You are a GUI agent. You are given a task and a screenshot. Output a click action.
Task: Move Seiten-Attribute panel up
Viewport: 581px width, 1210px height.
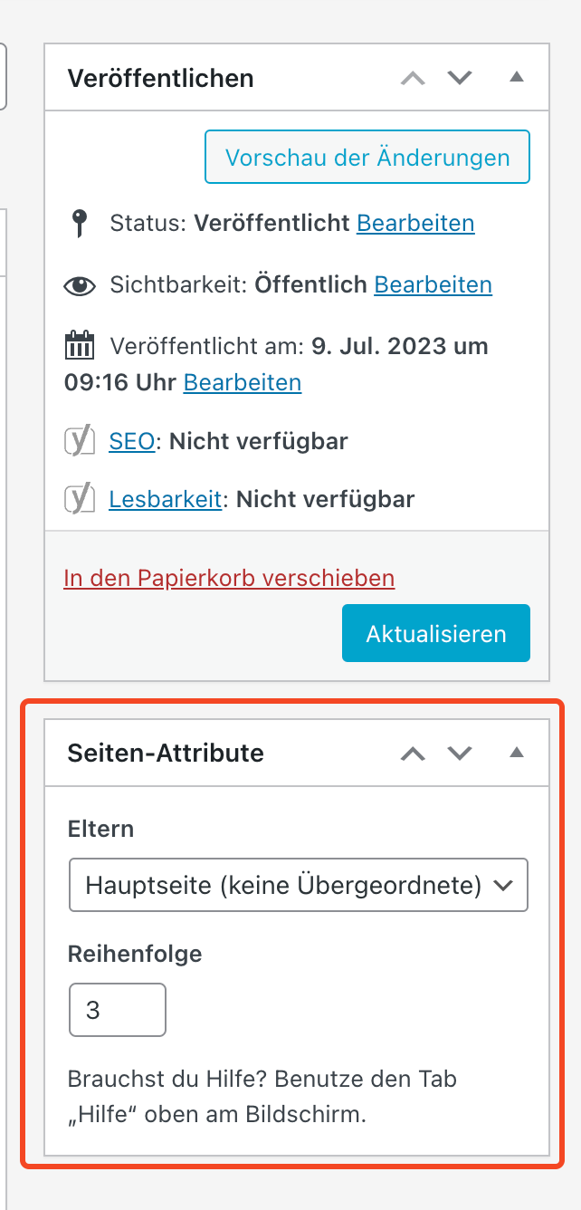click(413, 753)
